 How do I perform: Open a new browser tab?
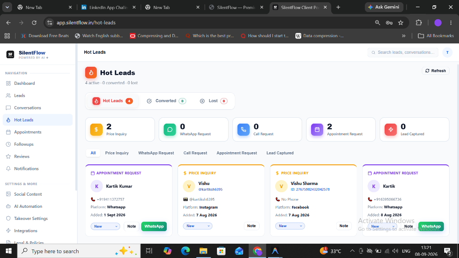[x=338, y=7]
